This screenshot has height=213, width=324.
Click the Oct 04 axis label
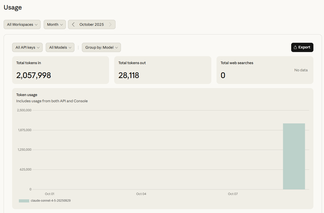click(141, 194)
